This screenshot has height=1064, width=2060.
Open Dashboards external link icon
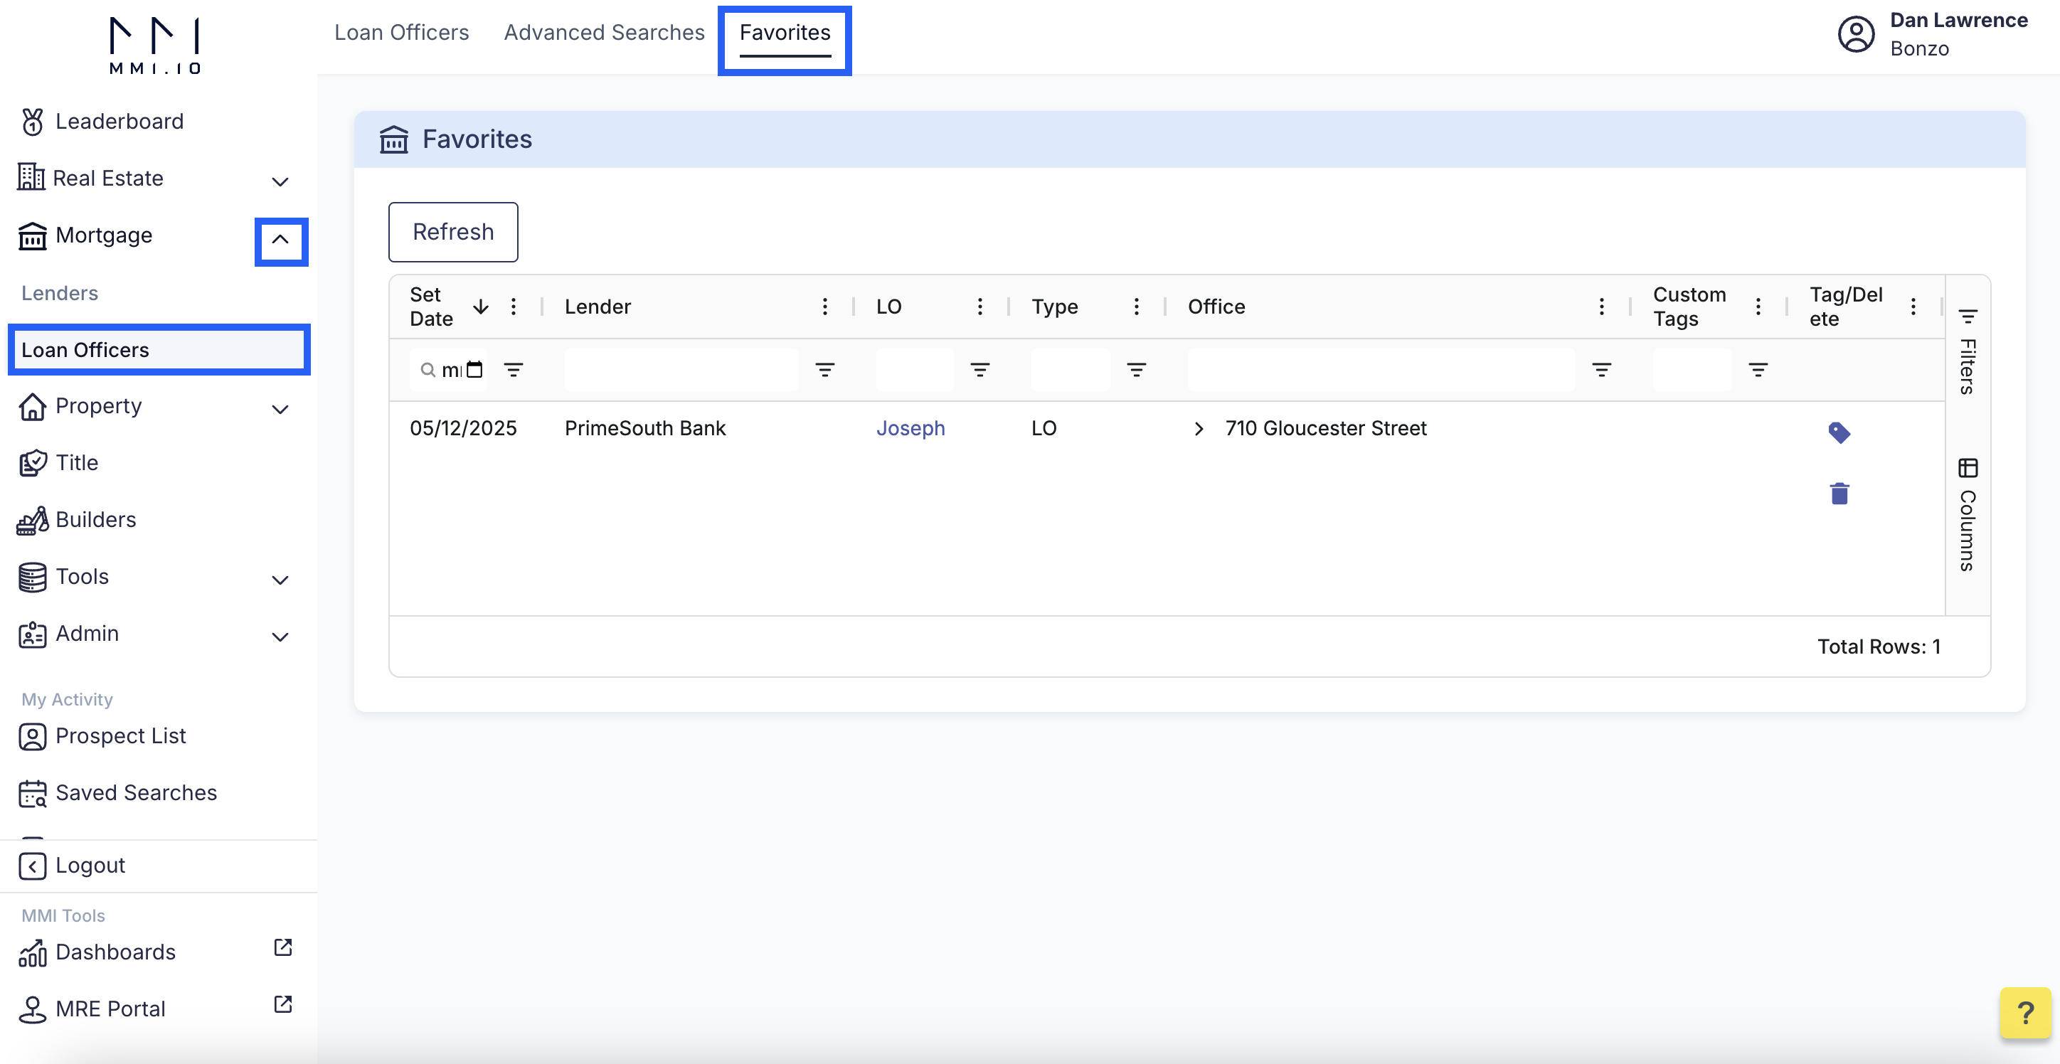coord(282,947)
